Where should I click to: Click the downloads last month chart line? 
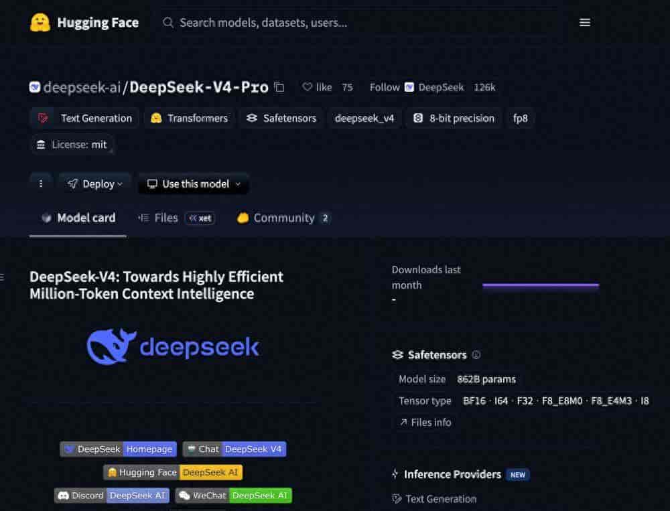(x=541, y=285)
